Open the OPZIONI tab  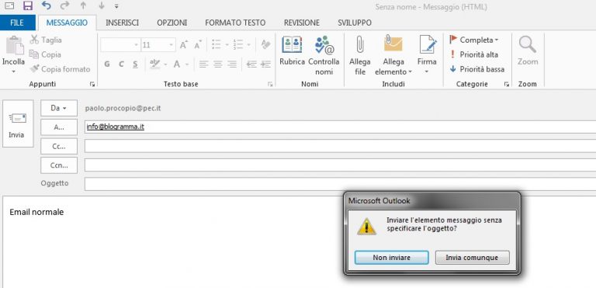coord(172,23)
